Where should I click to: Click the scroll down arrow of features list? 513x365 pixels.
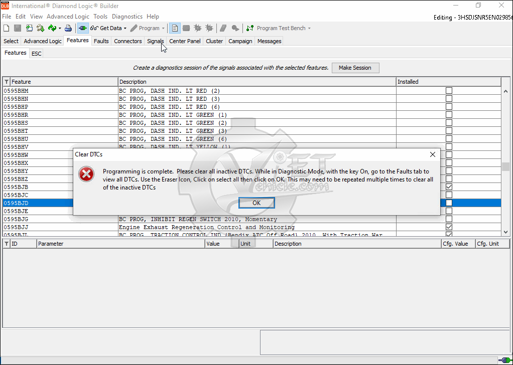pos(506,232)
